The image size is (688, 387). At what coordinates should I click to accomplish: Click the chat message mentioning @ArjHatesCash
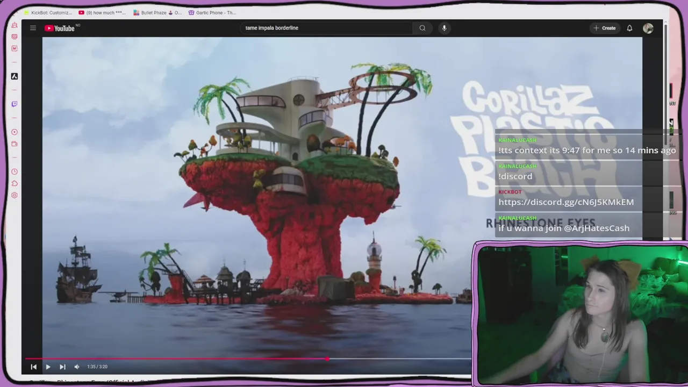click(564, 228)
